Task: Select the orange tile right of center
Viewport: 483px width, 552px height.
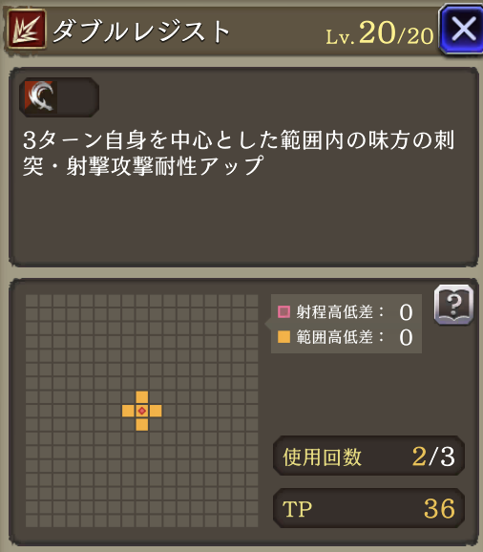Action: click(x=156, y=411)
